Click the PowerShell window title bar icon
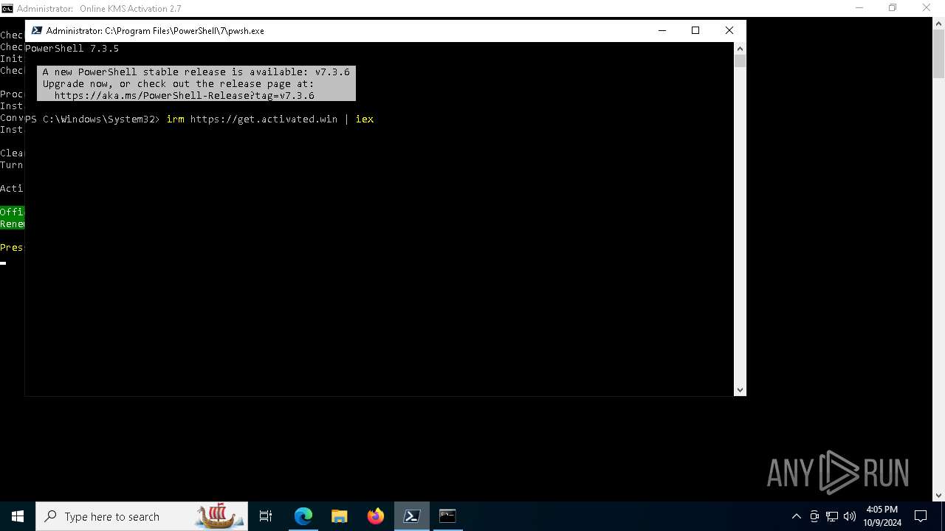 36,30
